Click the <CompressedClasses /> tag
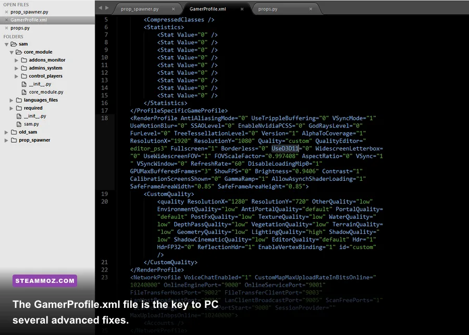 pyautogui.click(x=179, y=20)
